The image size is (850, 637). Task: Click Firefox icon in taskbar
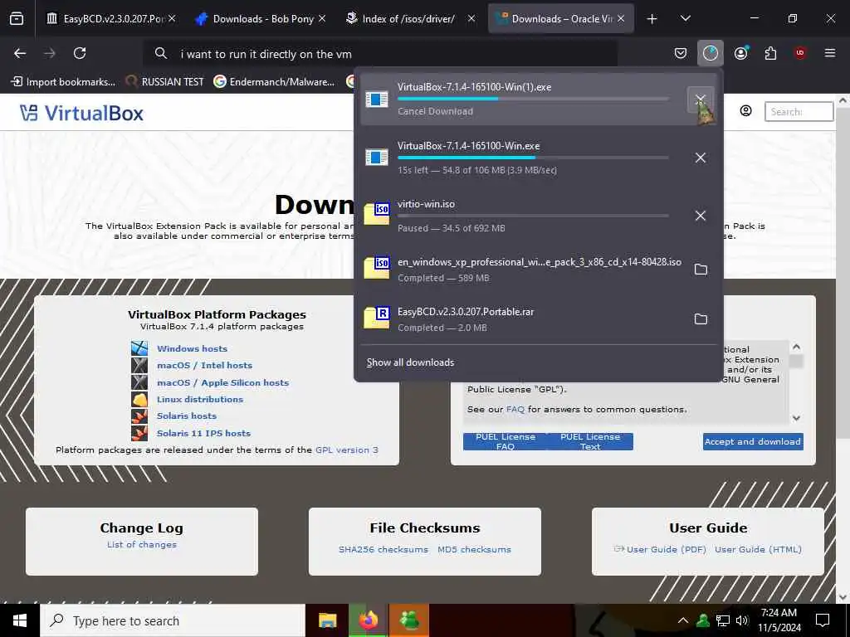[369, 620]
